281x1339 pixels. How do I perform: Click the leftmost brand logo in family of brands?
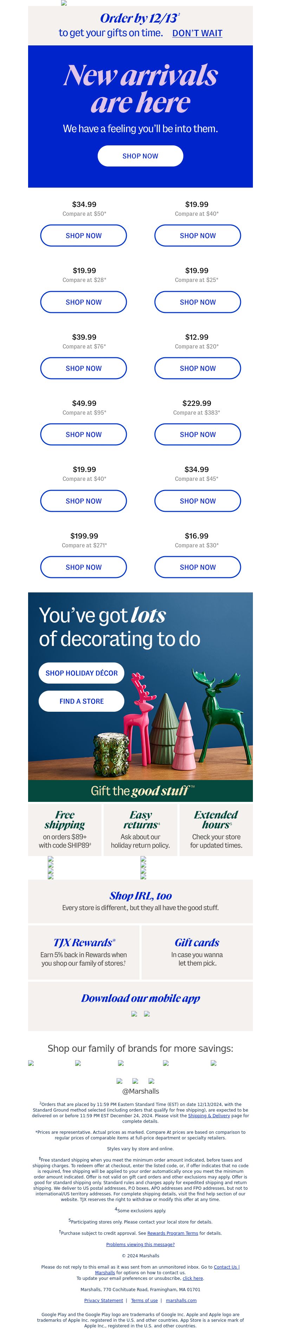[31, 1063]
